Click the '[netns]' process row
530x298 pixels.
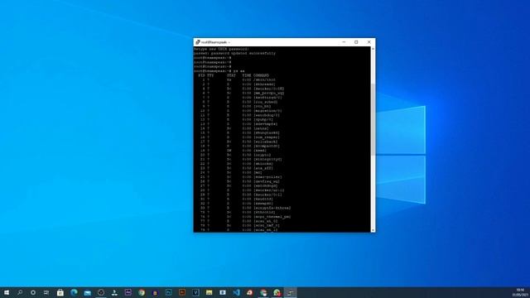[234, 128]
